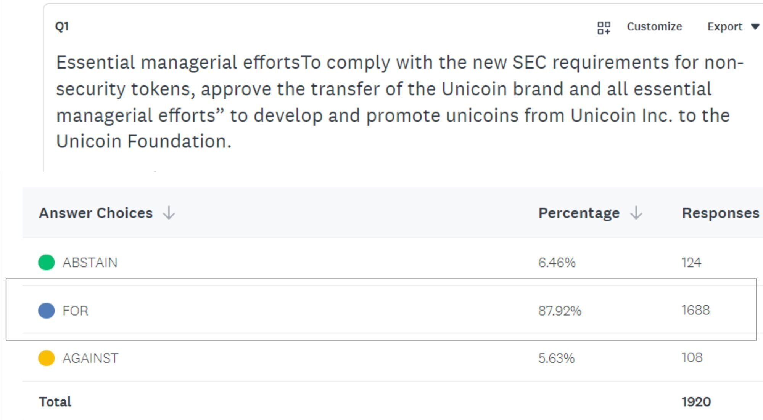Click the Total row label
This screenshot has width=763, height=420.
coord(55,402)
